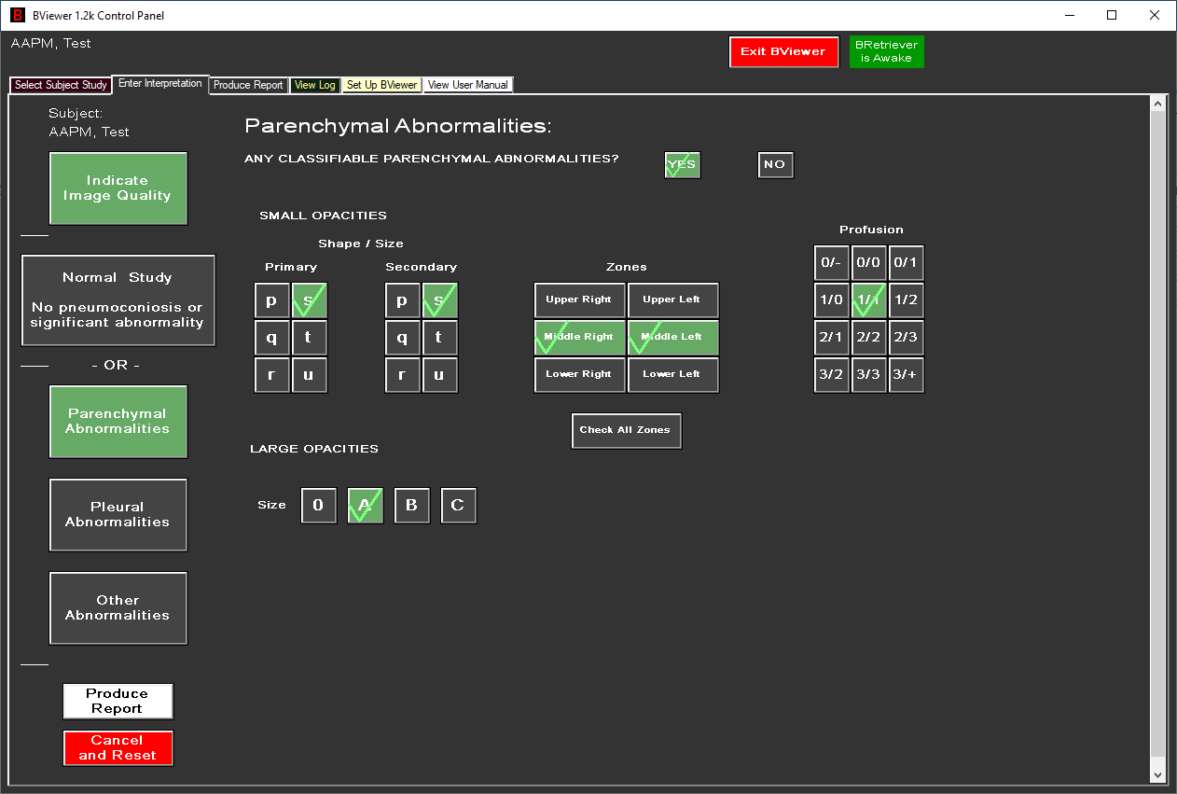The height and width of the screenshot is (794, 1177).
Task: Click the BRetriever is Awake status indicator
Action: [886, 51]
